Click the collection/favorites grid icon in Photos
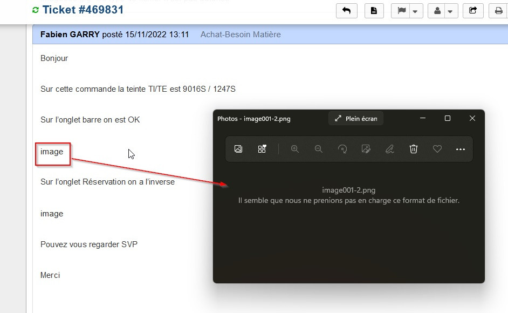Viewport: 508px width, 313px height. pos(262,149)
